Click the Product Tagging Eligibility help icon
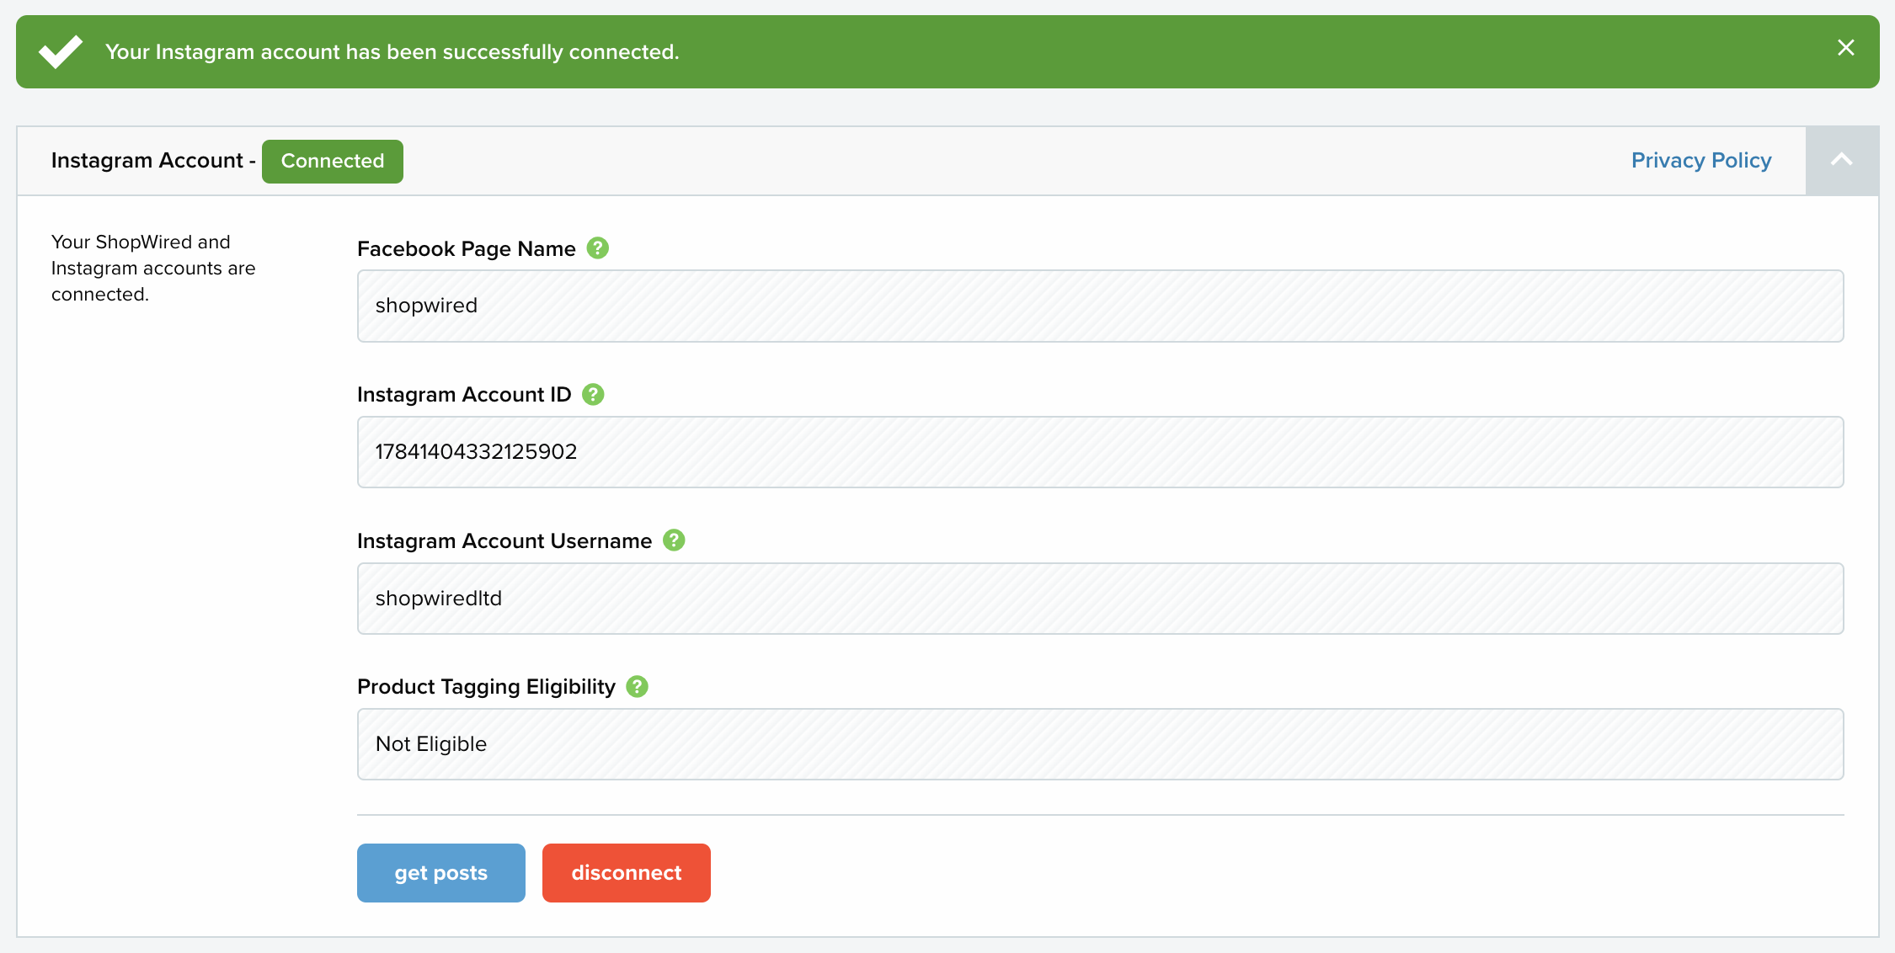The width and height of the screenshot is (1895, 953). (x=638, y=686)
